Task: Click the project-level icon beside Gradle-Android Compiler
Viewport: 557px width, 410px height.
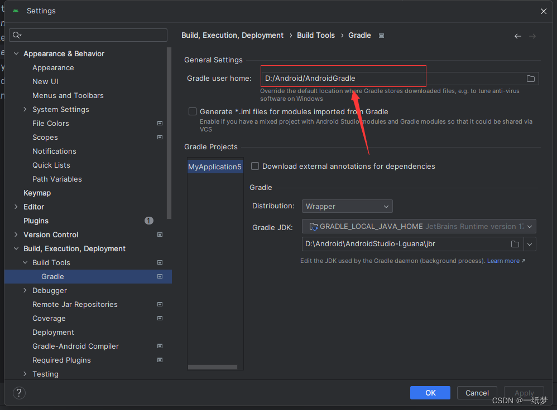Action: (160, 346)
